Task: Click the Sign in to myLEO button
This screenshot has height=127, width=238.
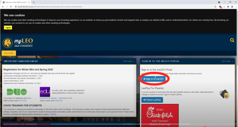Action: point(153,79)
